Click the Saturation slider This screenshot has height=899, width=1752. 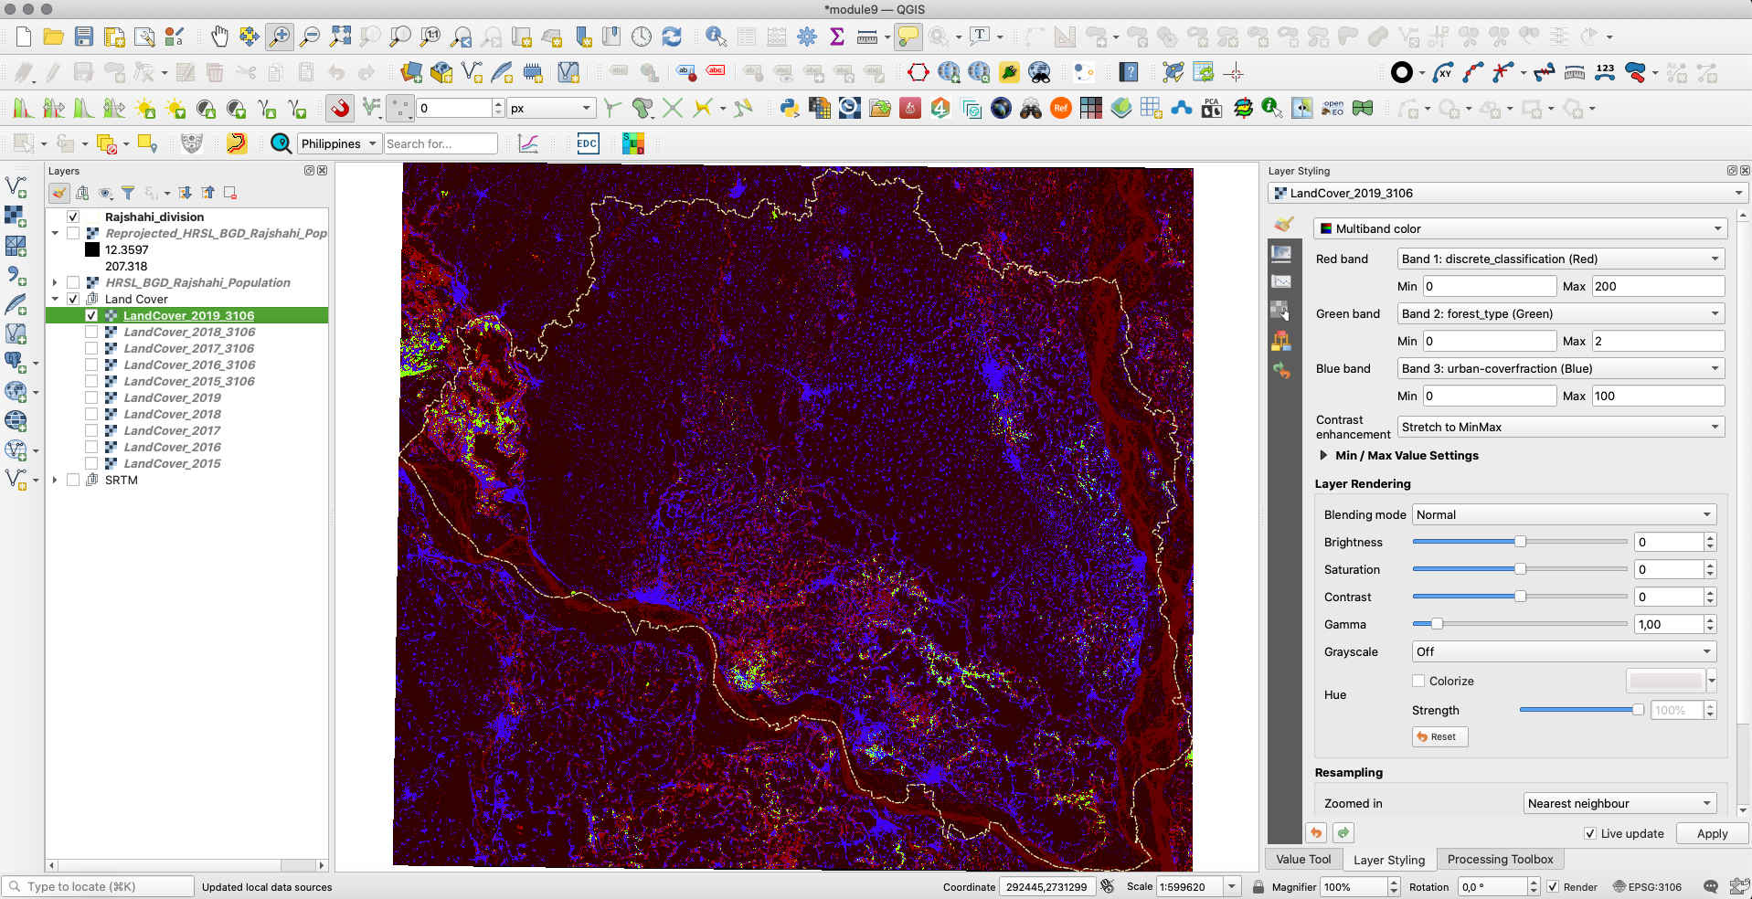pyautogui.click(x=1520, y=569)
